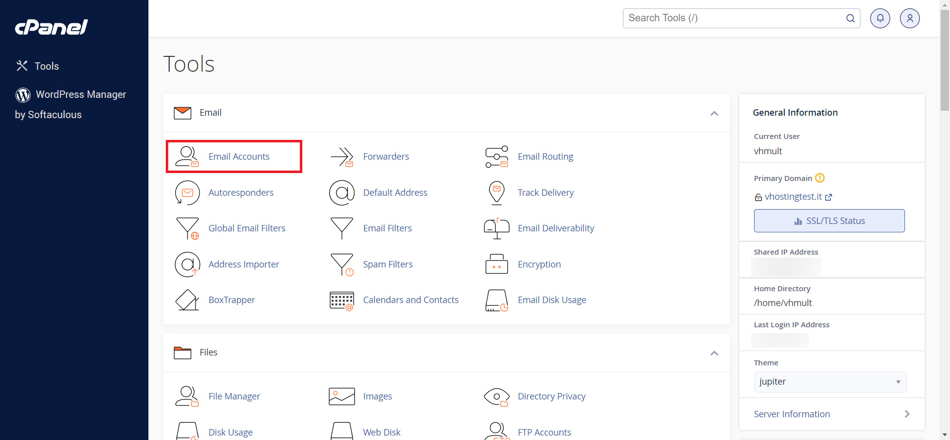Click the Directory Privacy eye icon
The image size is (950, 440).
tap(497, 396)
